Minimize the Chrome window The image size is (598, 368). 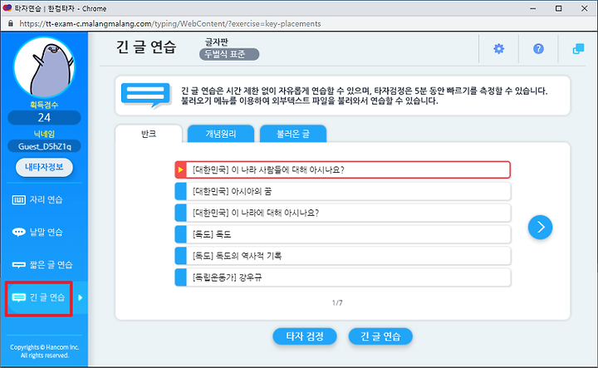point(532,8)
